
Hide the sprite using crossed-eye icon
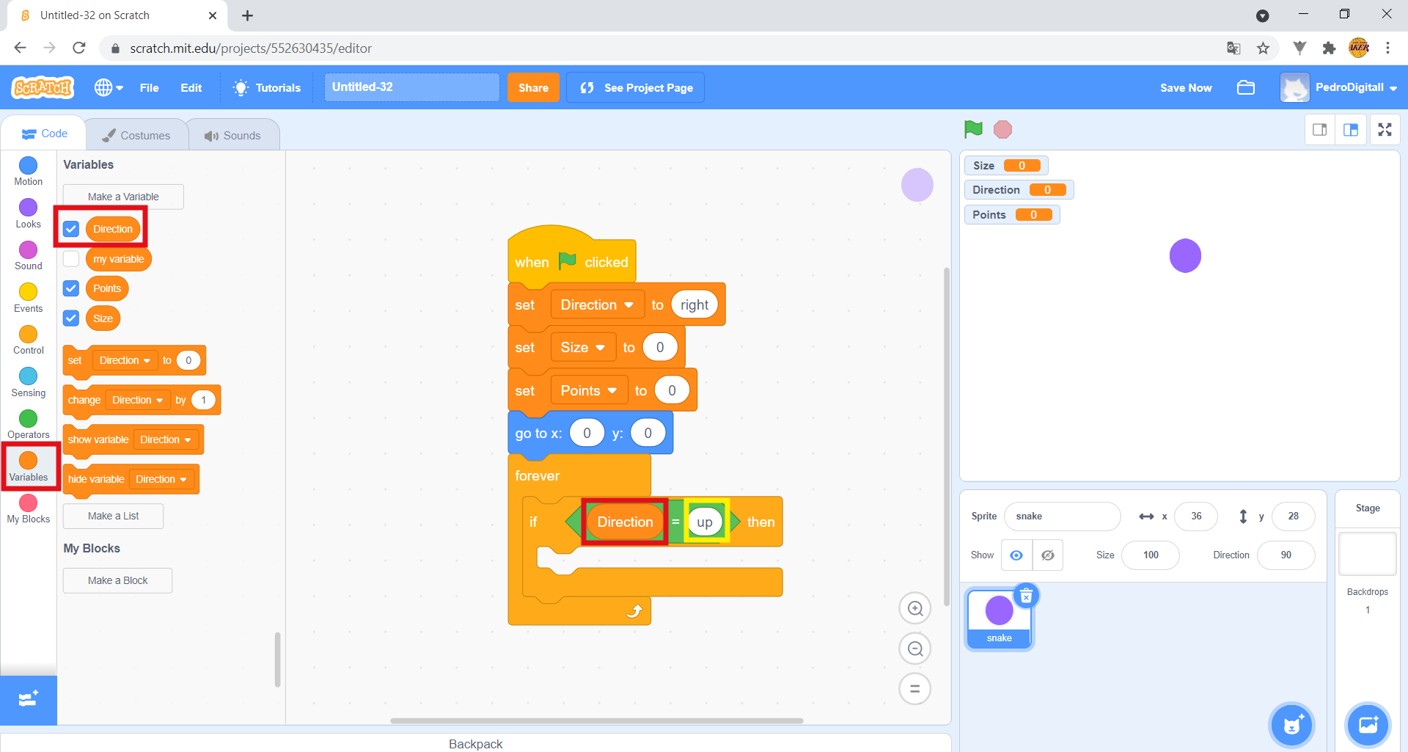1048,555
